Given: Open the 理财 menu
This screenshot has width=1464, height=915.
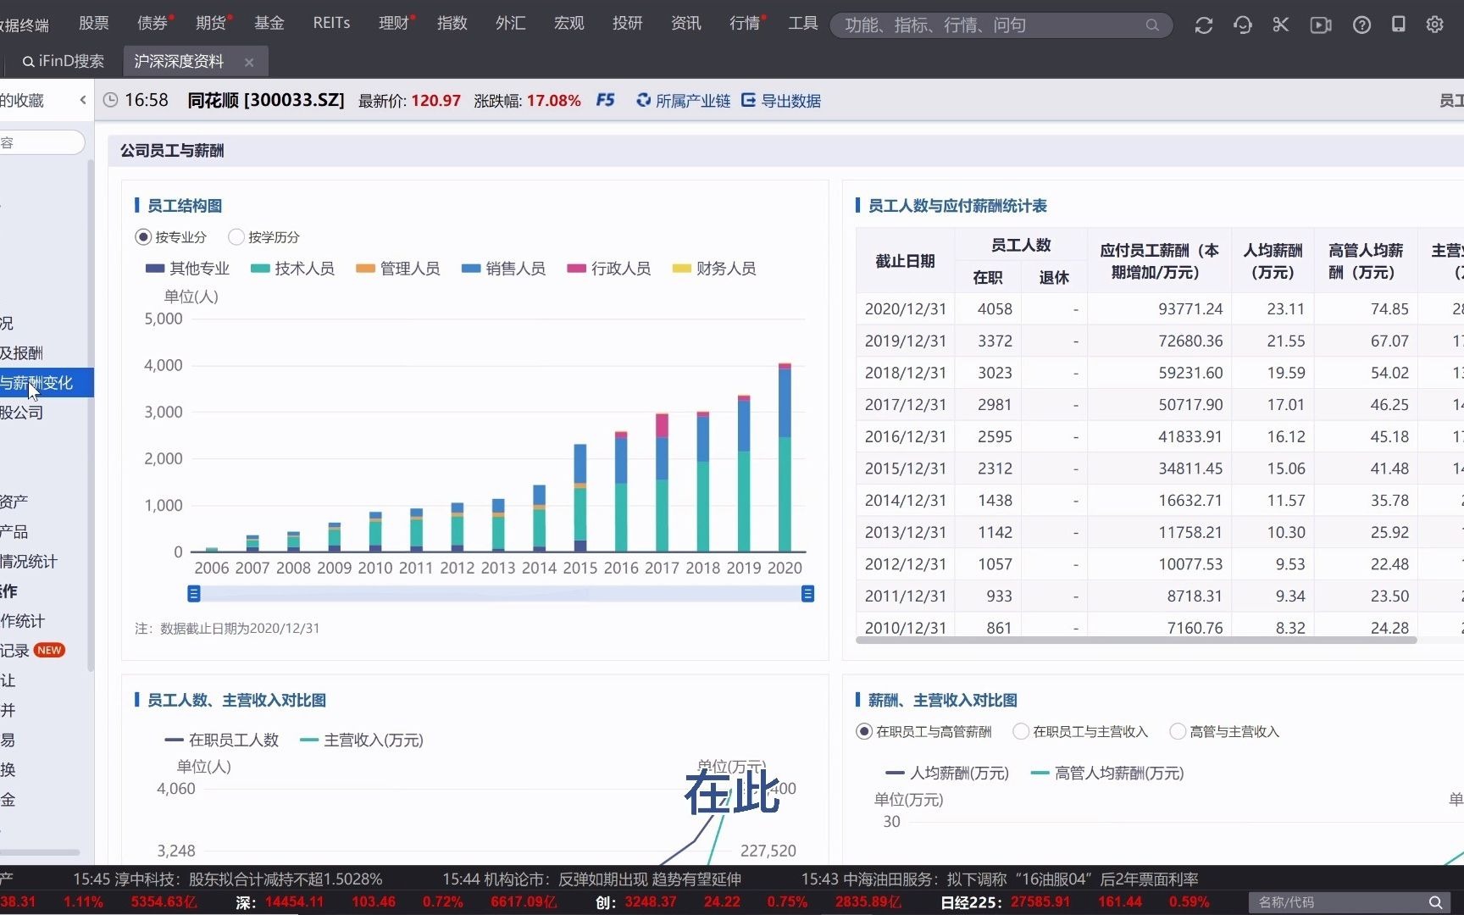Looking at the screenshot, I should [x=394, y=24].
